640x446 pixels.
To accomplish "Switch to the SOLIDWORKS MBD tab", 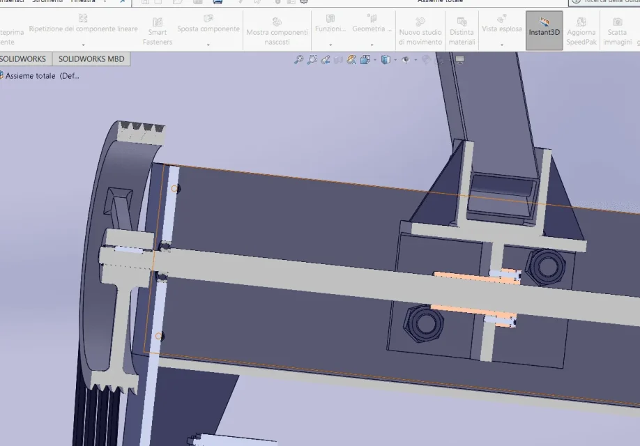I will (x=91, y=59).
